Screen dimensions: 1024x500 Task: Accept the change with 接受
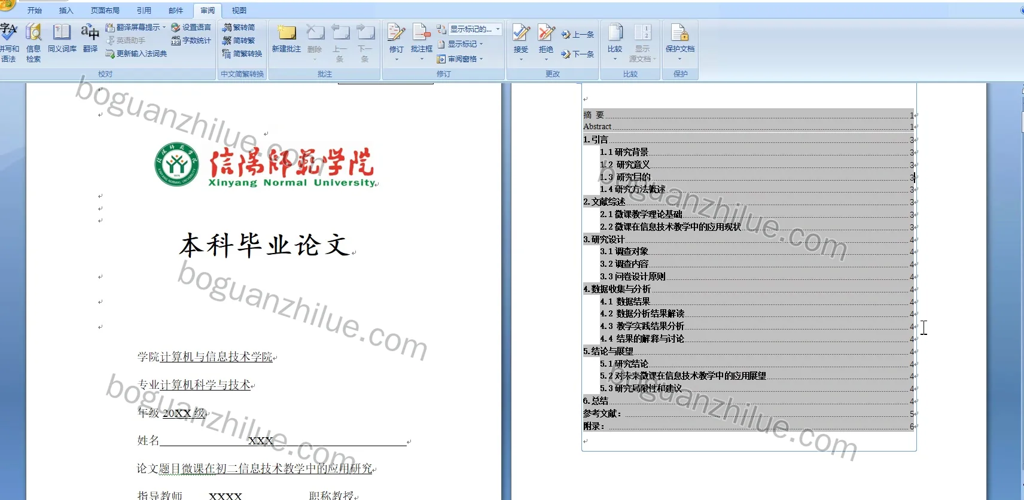click(x=521, y=37)
